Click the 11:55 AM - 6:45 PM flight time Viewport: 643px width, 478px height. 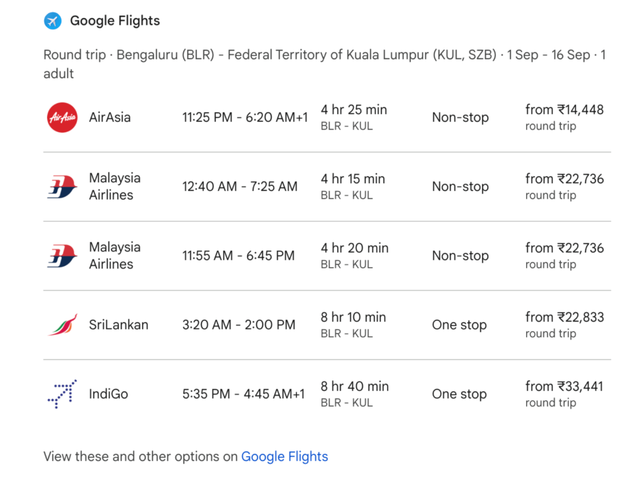point(239,255)
